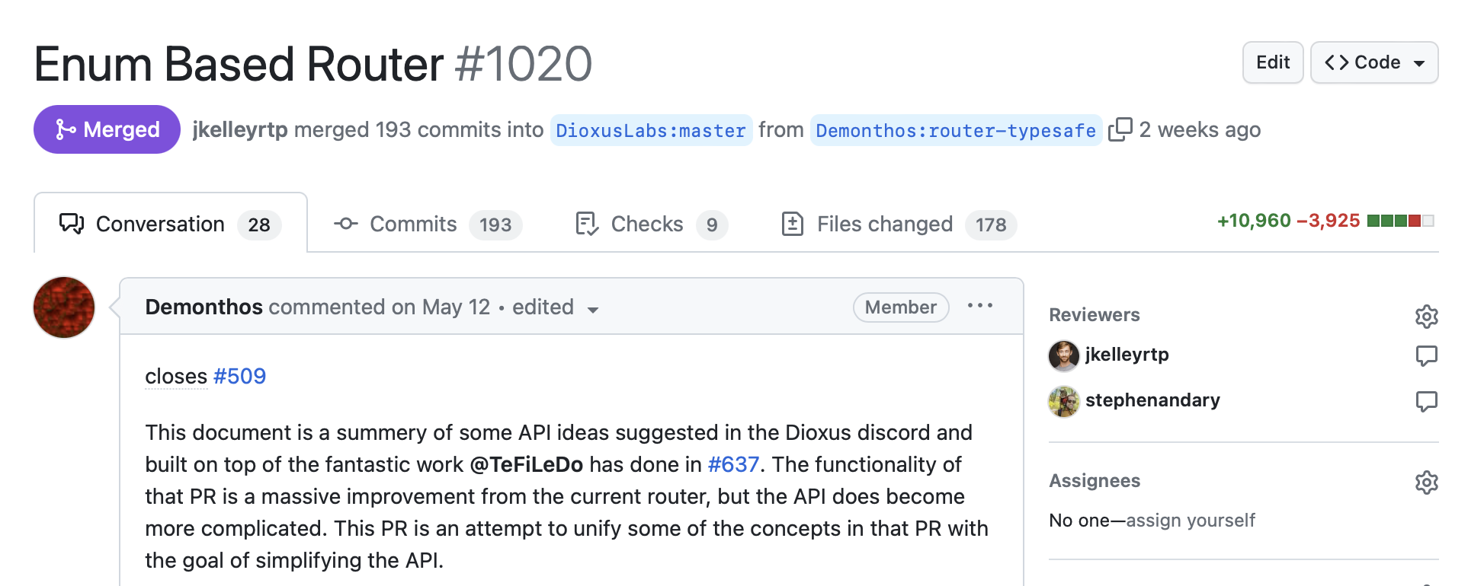Click the diff stat colored blocks
The height and width of the screenshot is (586, 1468).
point(1399,221)
